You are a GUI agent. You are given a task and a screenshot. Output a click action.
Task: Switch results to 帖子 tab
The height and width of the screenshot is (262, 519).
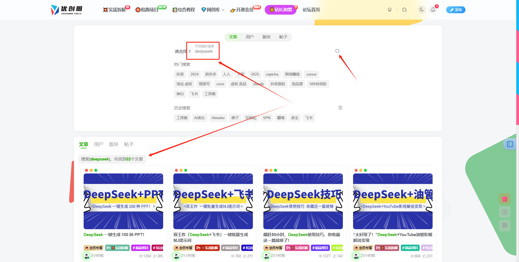coord(129,144)
